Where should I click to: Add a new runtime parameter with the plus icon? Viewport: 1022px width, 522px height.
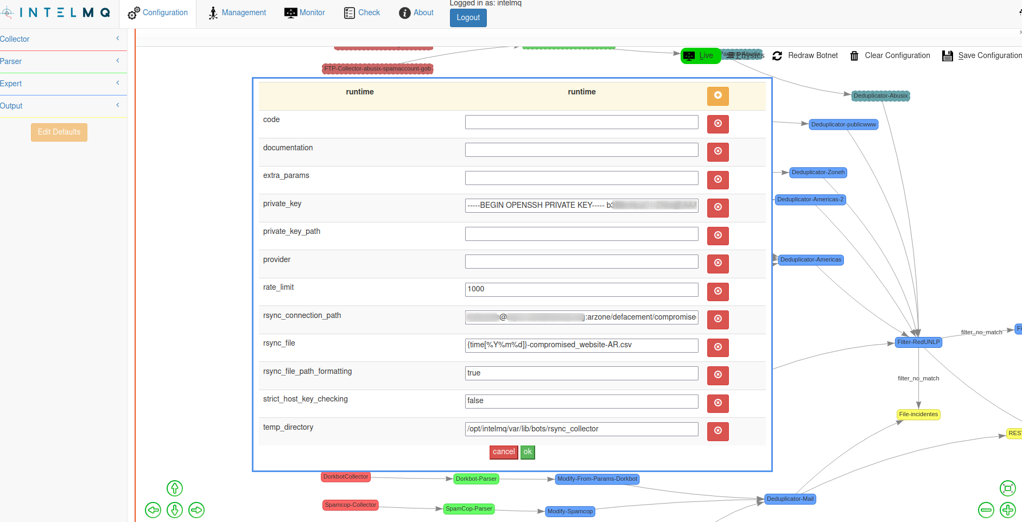tap(718, 96)
